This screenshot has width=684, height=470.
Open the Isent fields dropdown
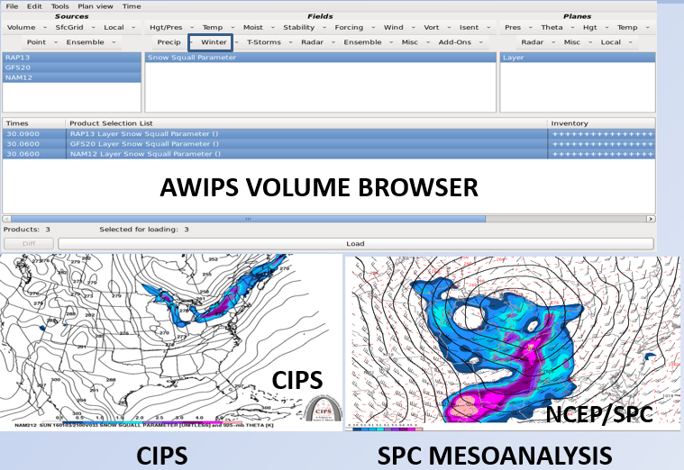(474, 28)
